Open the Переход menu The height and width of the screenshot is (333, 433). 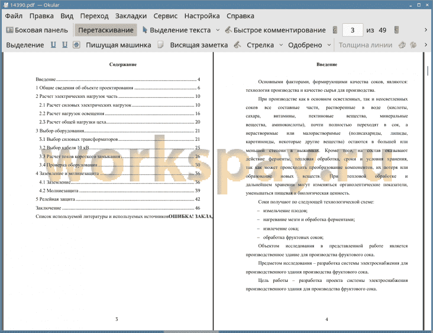94,16
